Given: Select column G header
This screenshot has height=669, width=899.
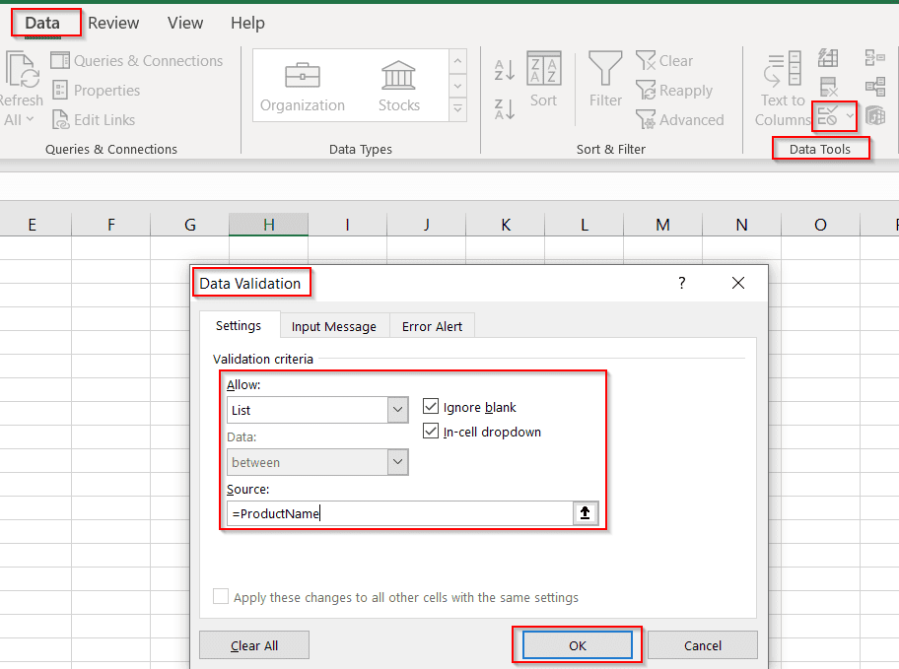Looking at the screenshot, I should [190, 225].
